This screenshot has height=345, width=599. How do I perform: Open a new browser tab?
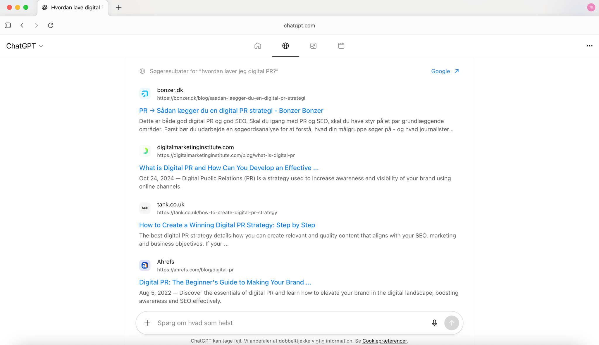pyautogui.click(x=118, y=8)
